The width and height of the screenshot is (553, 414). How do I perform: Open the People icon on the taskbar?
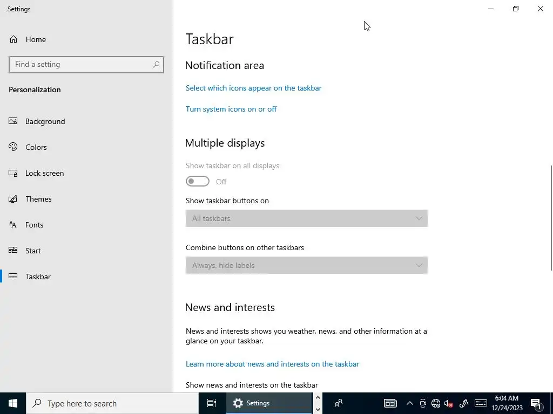click(x=339, y=403)
